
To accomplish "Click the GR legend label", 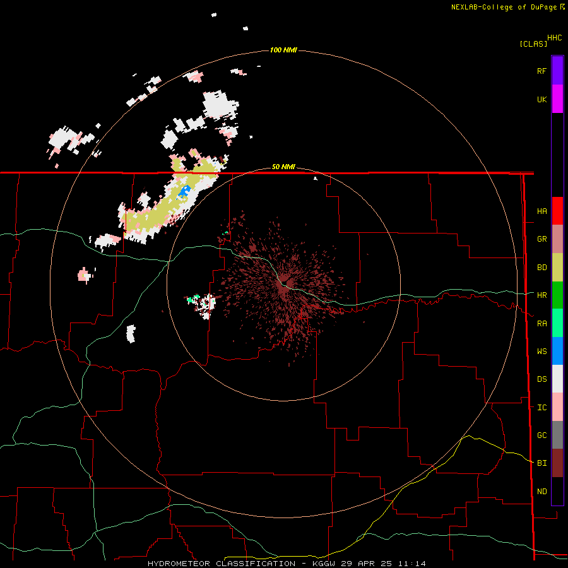I will point(541,239).
